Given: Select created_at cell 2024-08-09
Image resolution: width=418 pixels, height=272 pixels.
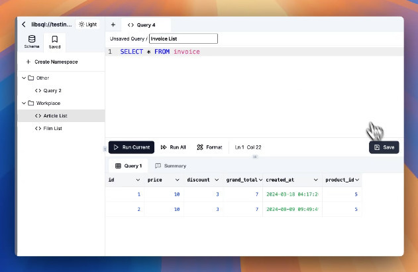Looking at the screenshot, I should click(292, 209).
